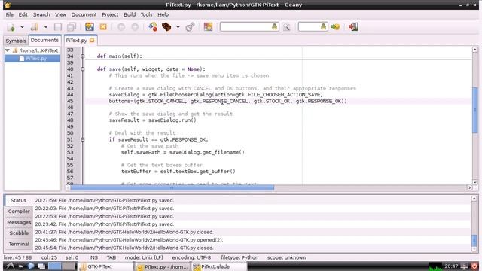Open the Document menu
The width and height of the screenshot is (482, 271).
click(x=84, y=14)
